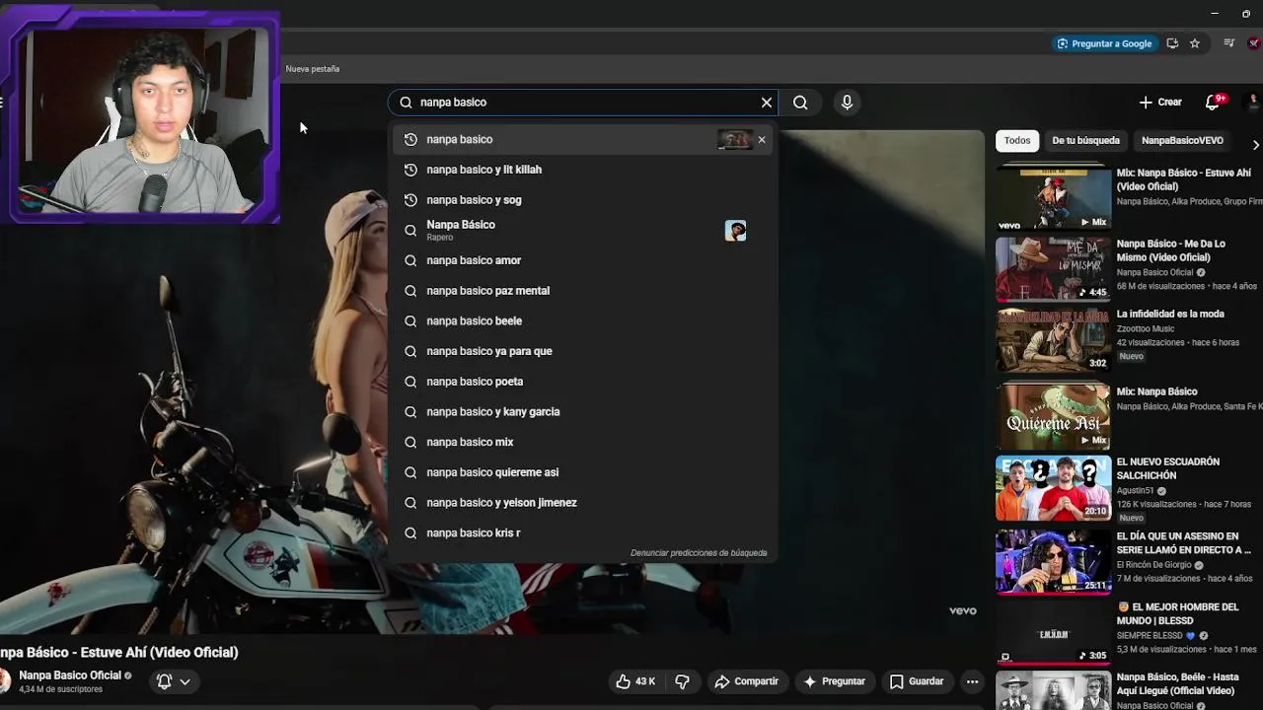Open media controls icon in browser toolbar
The height and width of the screenshot is (710, 1263).
[x=1228, y=43]
